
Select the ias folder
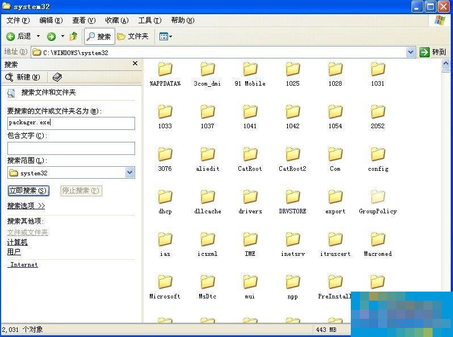[165, 245]
